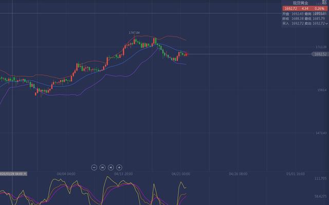
Task: Click the 0.26% change percentage
Action: [319, 8]
